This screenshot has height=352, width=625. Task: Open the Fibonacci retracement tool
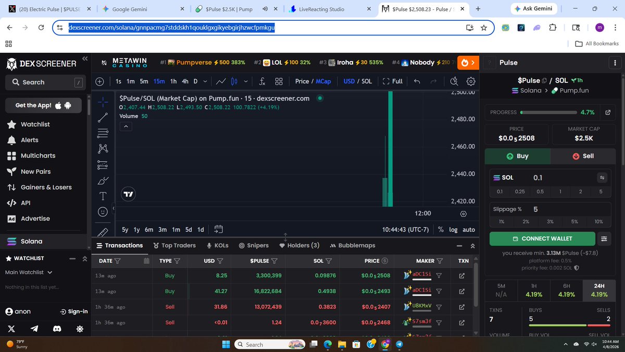click(x=103, y=133)
